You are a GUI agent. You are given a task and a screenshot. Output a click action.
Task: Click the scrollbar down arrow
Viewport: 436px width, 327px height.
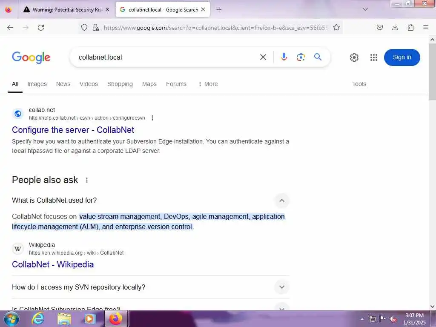(432, 307)
